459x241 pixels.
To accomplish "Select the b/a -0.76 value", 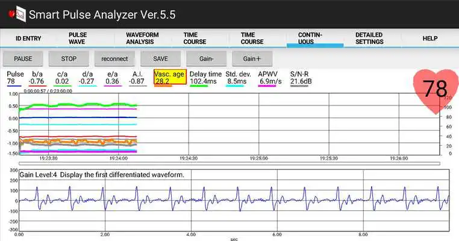I will [37, 78].
